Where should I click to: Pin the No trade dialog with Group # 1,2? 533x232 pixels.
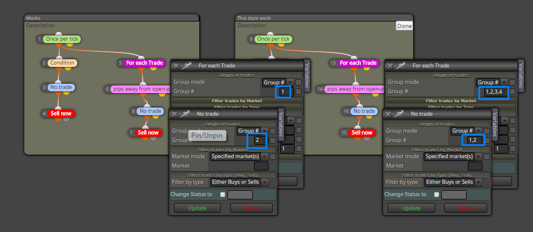point(399,114)
